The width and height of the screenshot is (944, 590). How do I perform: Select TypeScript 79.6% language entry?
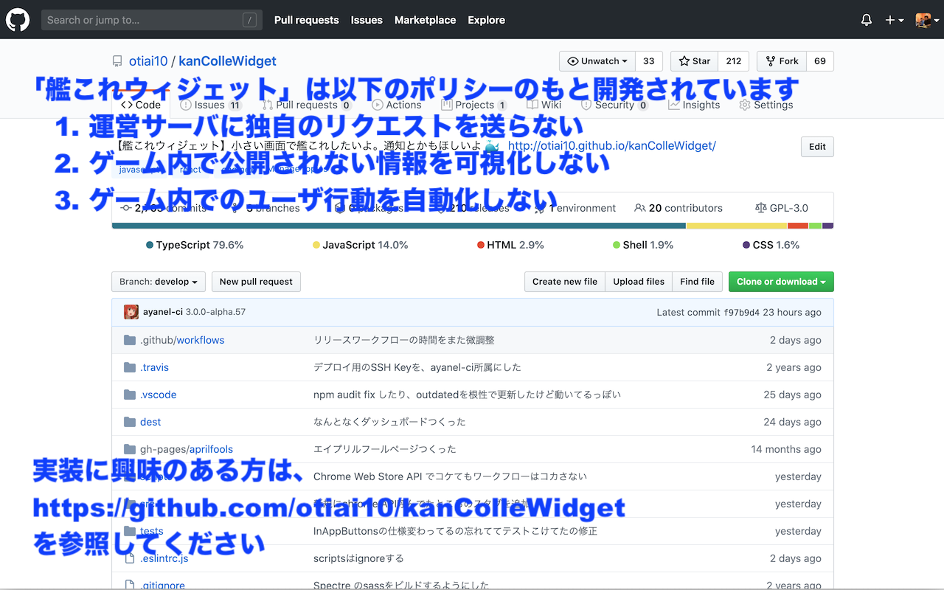[195, 245]
